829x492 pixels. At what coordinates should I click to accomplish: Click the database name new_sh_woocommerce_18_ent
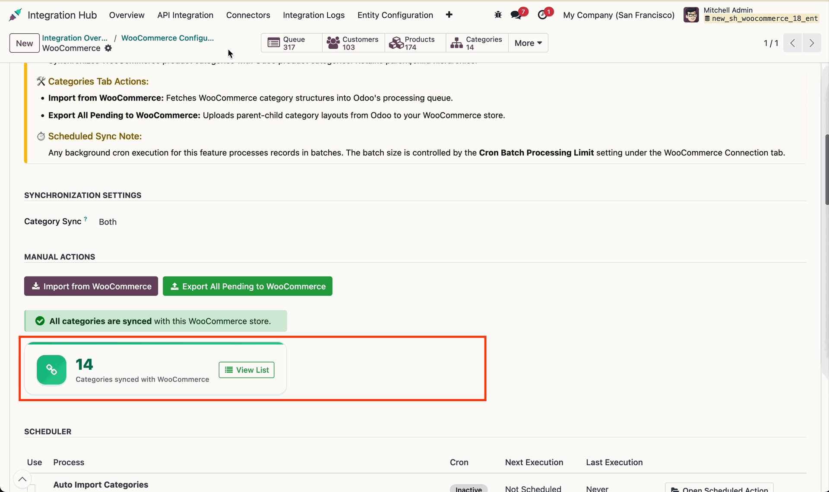(764, 19)
